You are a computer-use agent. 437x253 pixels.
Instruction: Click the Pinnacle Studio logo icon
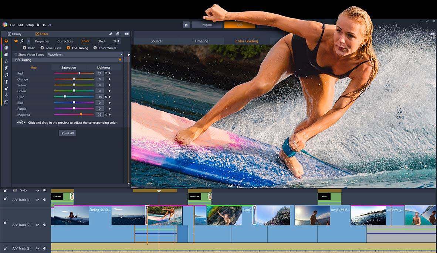[5, 24]
